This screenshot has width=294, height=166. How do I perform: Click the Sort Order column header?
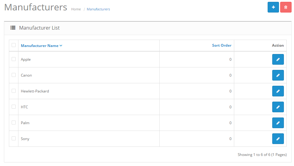[x=222, y=45]
